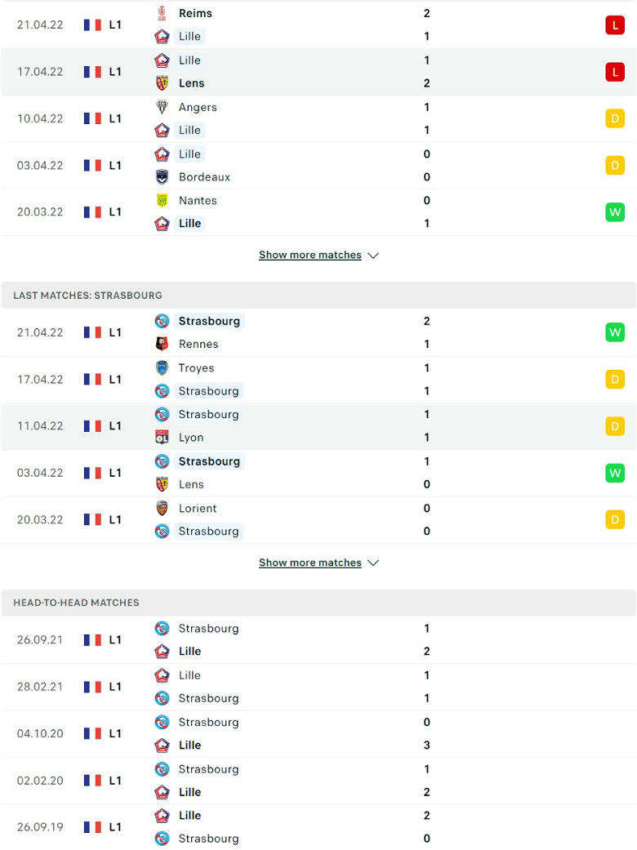Viewport: 637px width, 850px height.
Task: Click the Lens team name on 17.04.22
Action: coord(191,83)
